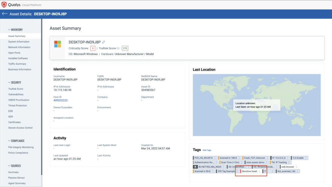The height and width of the screenshot is (187, 332).
Task: Click the back arrow beside Asset Details
Action: pos(4,14)
